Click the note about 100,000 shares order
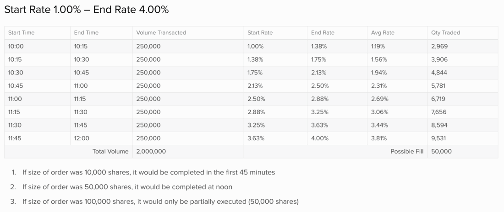Screen dimensions: 504x212 160,201
